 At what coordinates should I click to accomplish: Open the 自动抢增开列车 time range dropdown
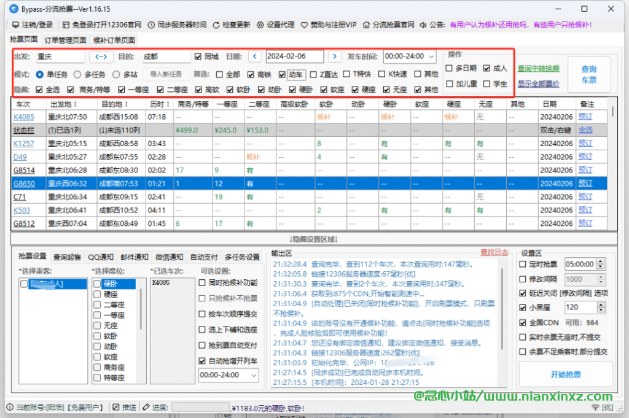point(254,375)
